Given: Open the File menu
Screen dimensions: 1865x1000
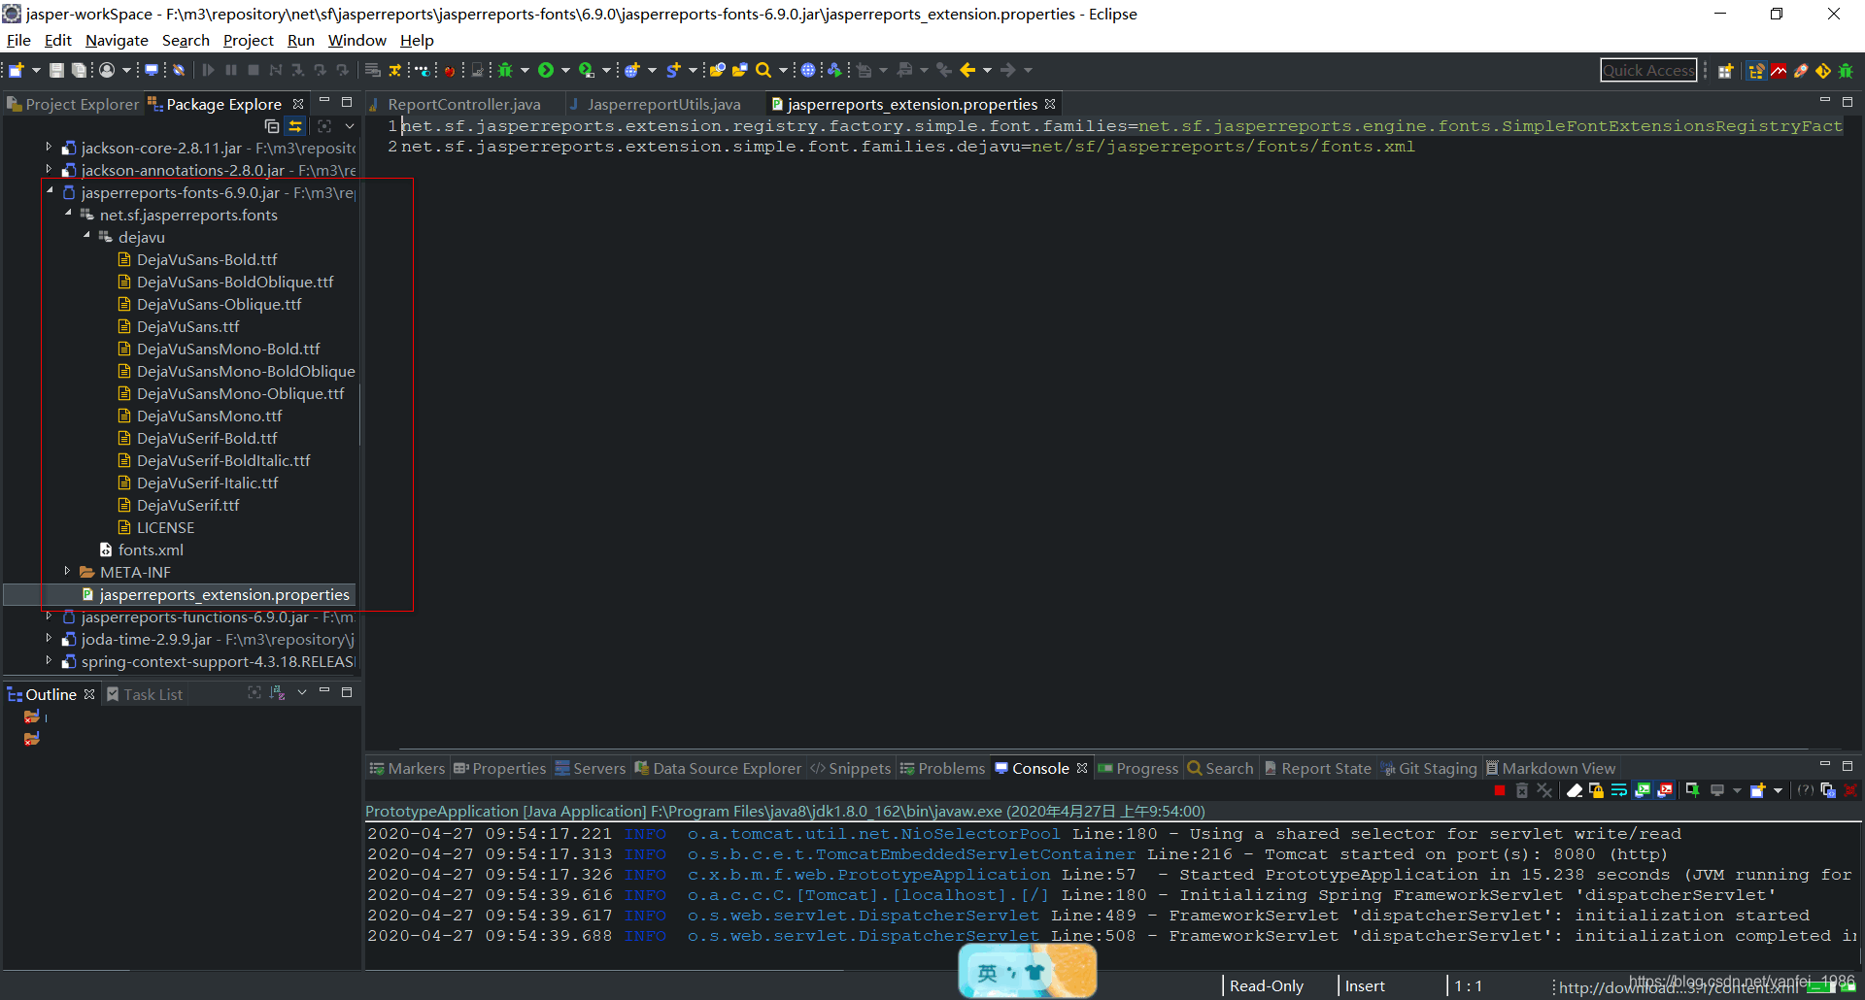Looking at the screenshot, I should (18, 40).
